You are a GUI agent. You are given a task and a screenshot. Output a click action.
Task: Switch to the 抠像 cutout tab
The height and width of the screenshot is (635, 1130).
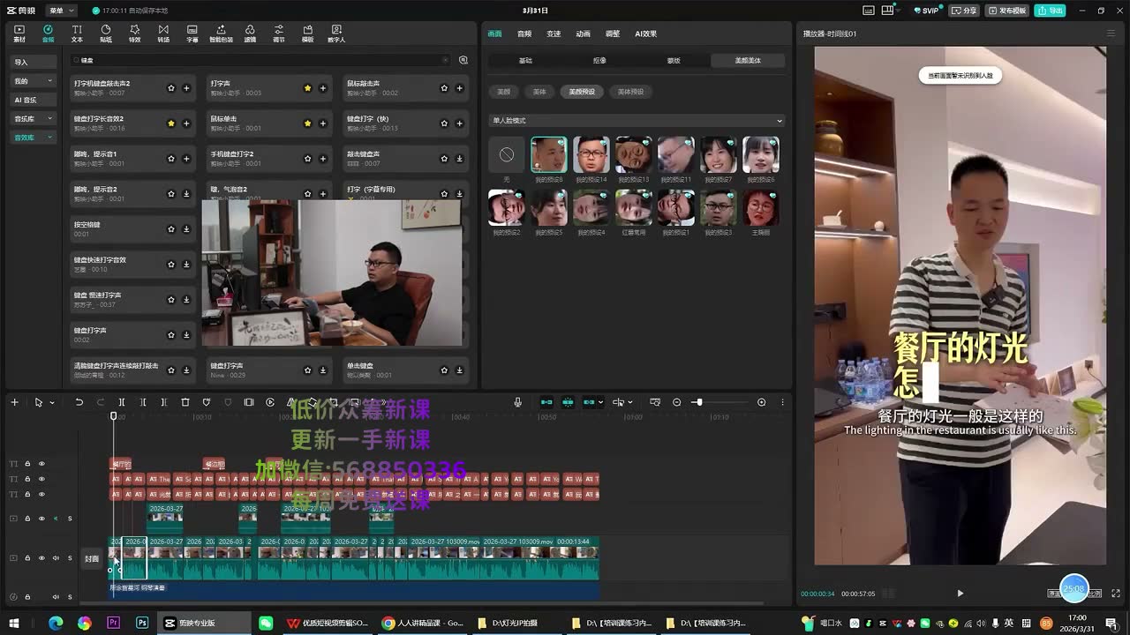(x=599, y=61)
